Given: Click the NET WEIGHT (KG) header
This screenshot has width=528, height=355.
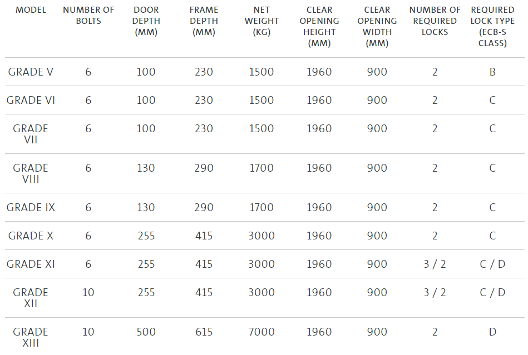Looking at the screenshot, I should click(x=261, y=21).
